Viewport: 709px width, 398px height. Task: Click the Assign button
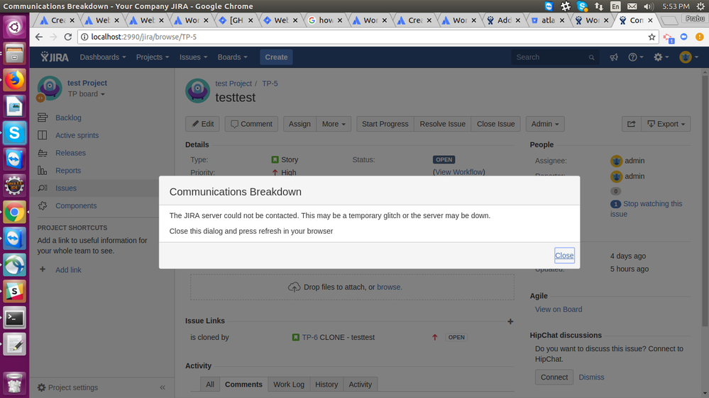[299, 124]
